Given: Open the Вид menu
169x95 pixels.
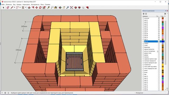Looking at the screenshot, I should [14, 4].
